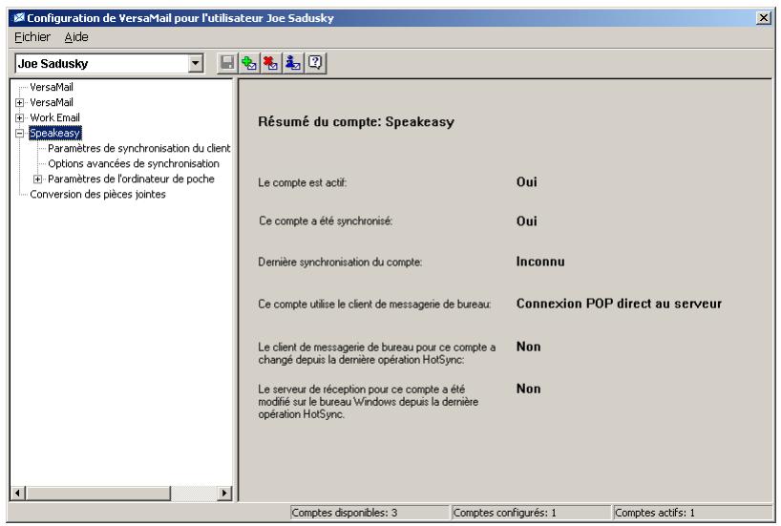Expand the Work Email account node

point(19,118)
